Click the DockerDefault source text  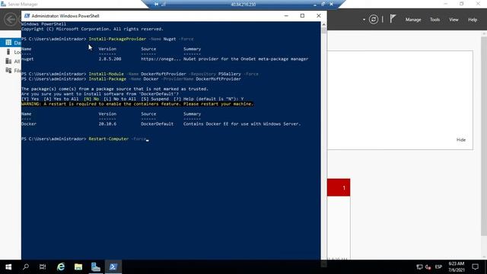(158, 124)
